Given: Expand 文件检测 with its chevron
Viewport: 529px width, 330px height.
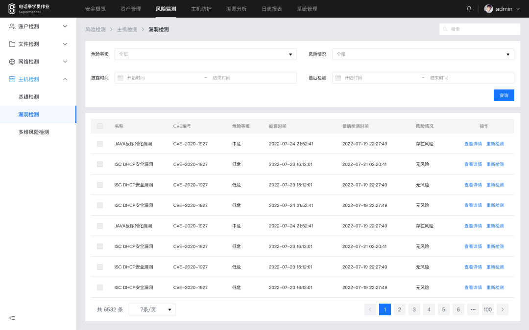Looking at the screenshot, I should point(65,44).
